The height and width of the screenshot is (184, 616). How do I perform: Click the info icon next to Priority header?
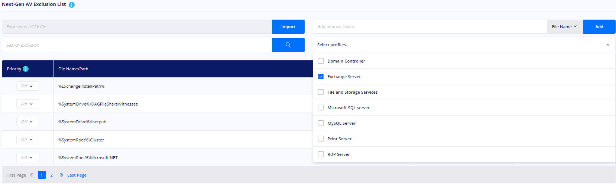point(26,69)
